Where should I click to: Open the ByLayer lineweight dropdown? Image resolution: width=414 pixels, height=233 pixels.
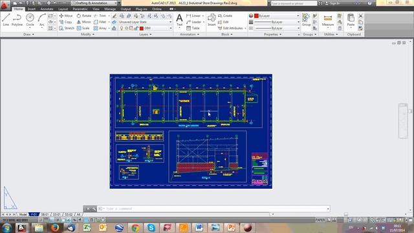point(277,22)
